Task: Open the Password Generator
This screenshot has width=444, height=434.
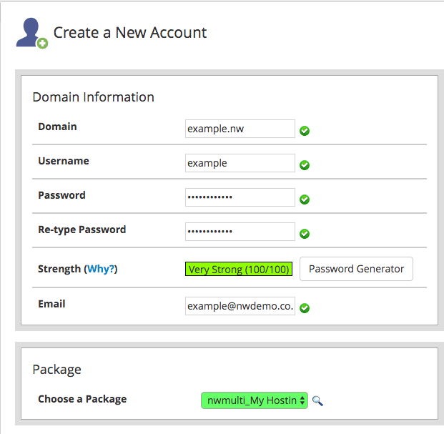Action: pyautogui.click(x=356, y=269)
